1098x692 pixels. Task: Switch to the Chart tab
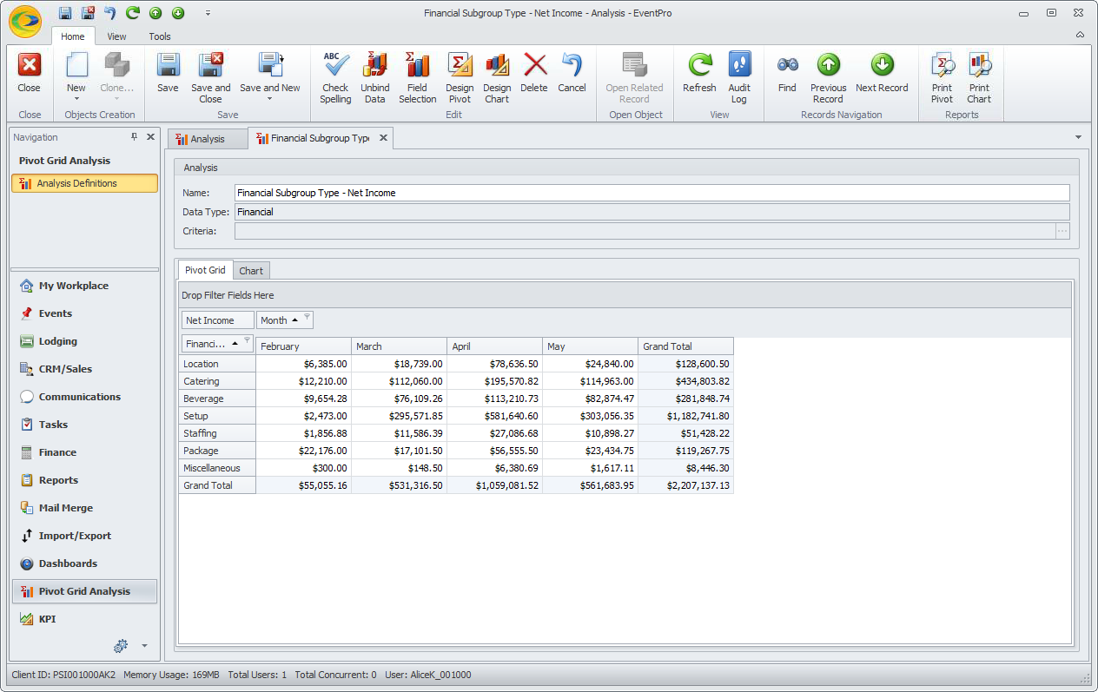[x=251, y=271]
